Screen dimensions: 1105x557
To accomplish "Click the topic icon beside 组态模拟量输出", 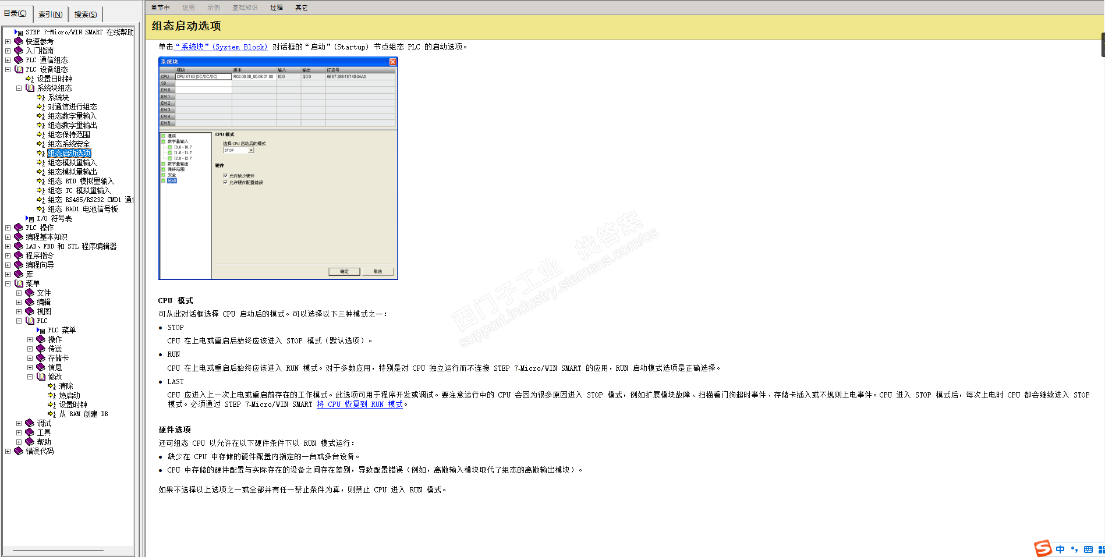I will click(41, 172).
